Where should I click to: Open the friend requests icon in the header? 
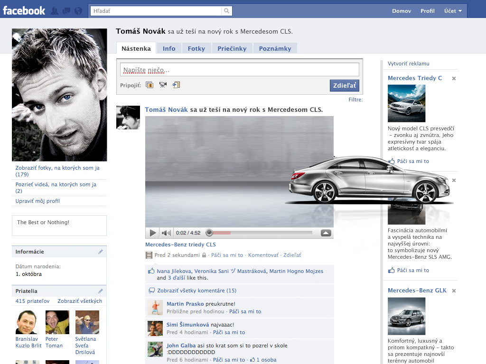point(55,11)
